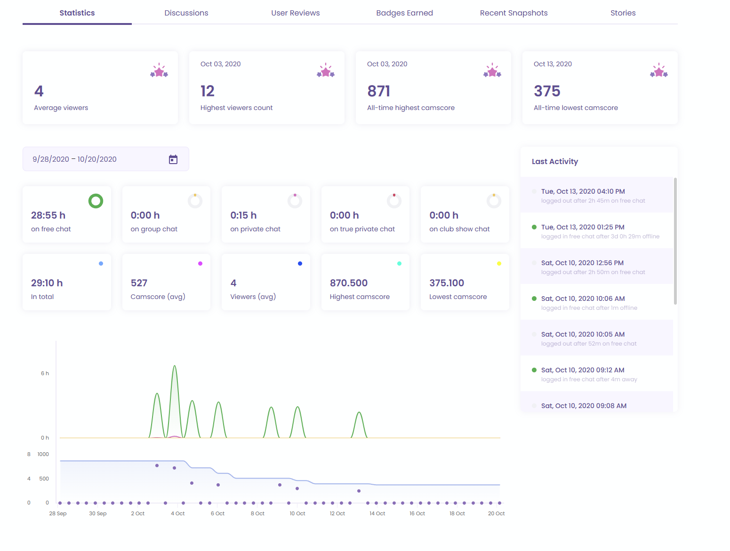This screenshot has height=551, width=730.
Task: Click the 375.100 Lowest camscore value
Action: (447, 283)
